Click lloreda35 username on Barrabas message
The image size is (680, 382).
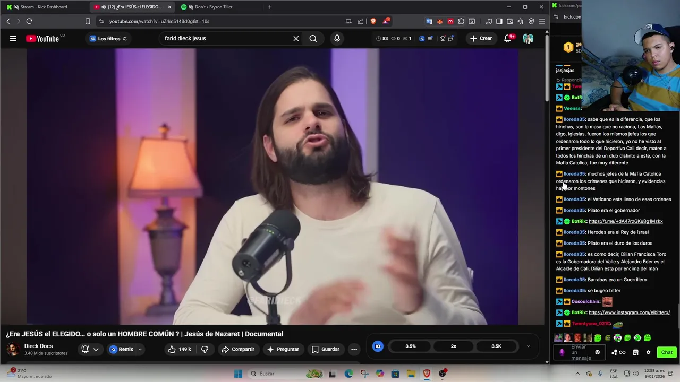point(574,280)
